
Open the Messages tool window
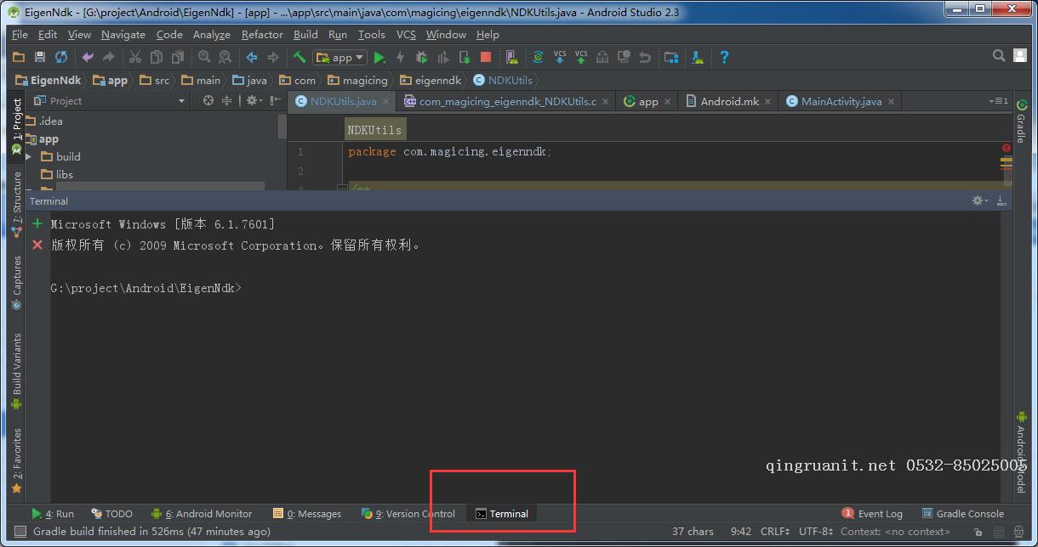[307, 513]
